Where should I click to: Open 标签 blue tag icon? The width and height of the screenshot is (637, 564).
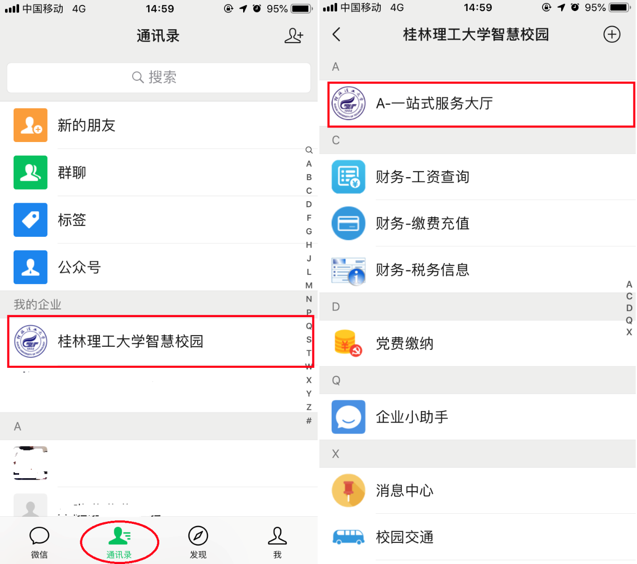[31, 220]
